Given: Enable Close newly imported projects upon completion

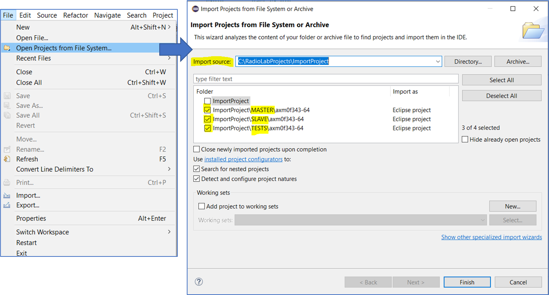Looking at the screenshot, I should (x=196, y=149).
